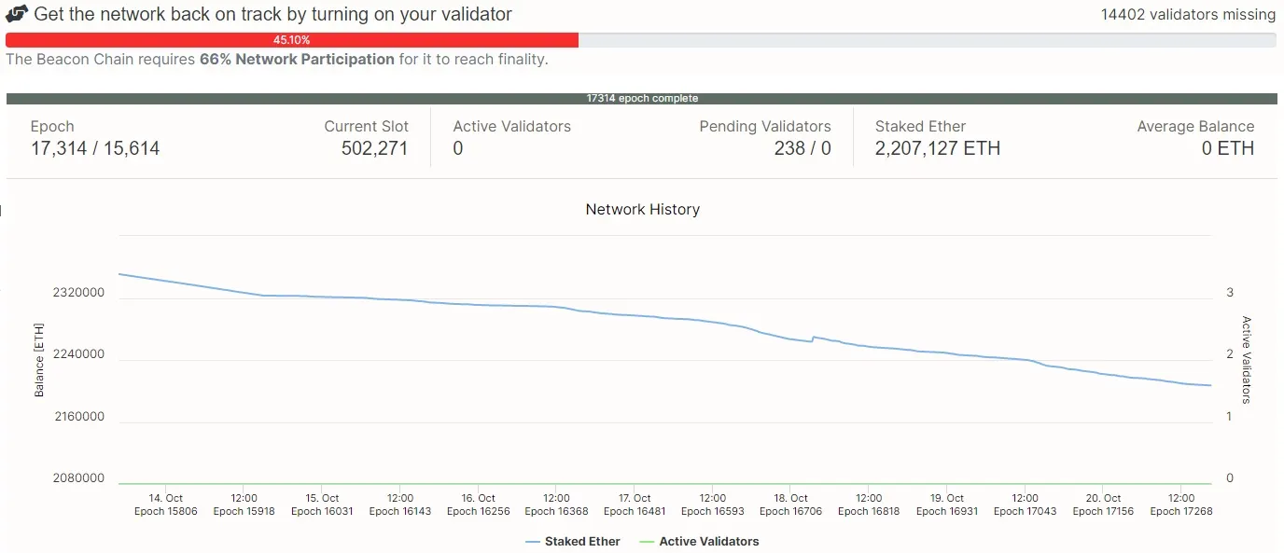Click the handshake icon beside the headline
This screenshot has height=553, width=1284.
coord(17,15)
